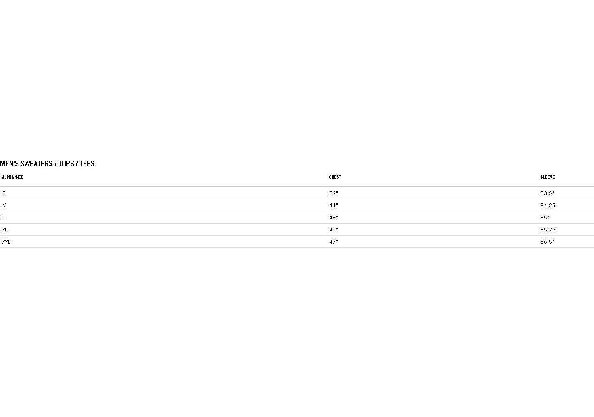Select the S size cell
594x417 pixels.
tap(4, 193)
